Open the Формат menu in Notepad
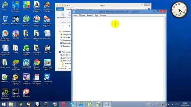This screenshot has height=107, width=191. 90,15
